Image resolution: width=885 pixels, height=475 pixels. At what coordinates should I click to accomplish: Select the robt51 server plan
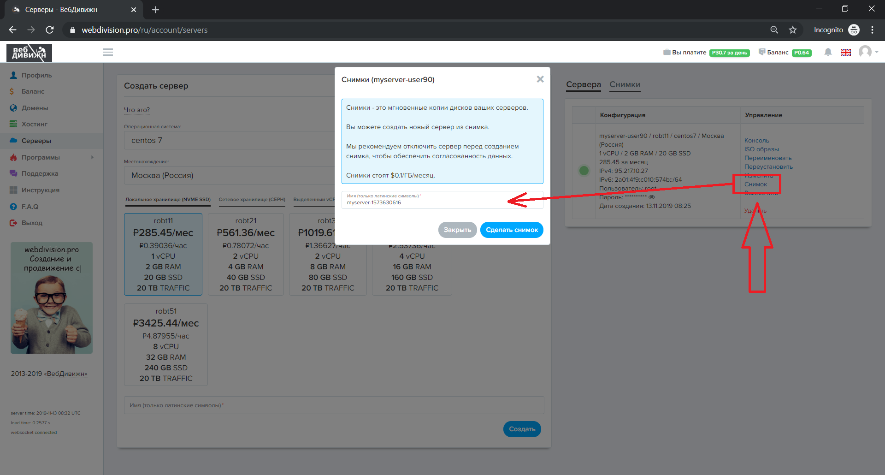[165, 344]
